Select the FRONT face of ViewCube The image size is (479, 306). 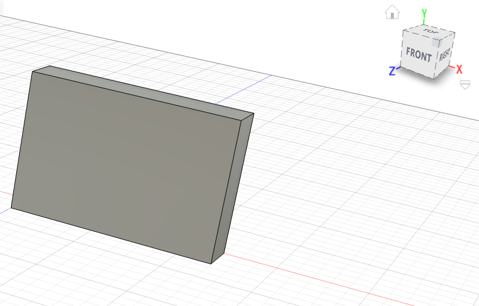[x=419, y=54]
